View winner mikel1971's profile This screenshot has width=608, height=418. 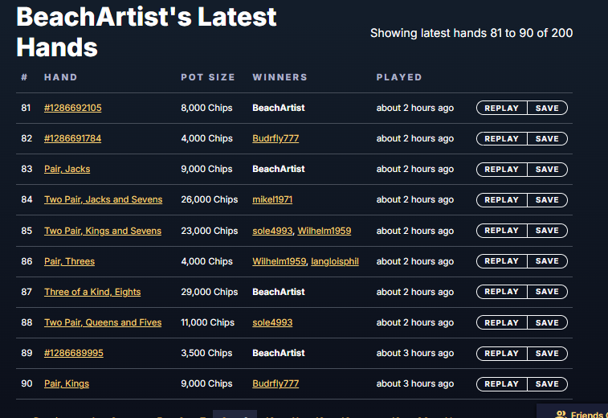point(272,199)
